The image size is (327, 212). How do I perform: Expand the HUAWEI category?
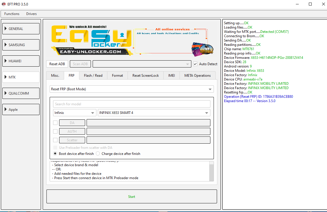[21, 61]
